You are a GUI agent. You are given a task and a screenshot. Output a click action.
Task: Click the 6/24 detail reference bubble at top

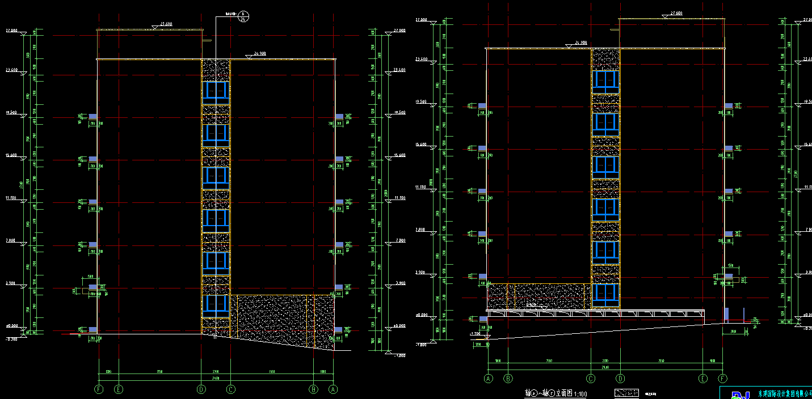tap(242, 16)
